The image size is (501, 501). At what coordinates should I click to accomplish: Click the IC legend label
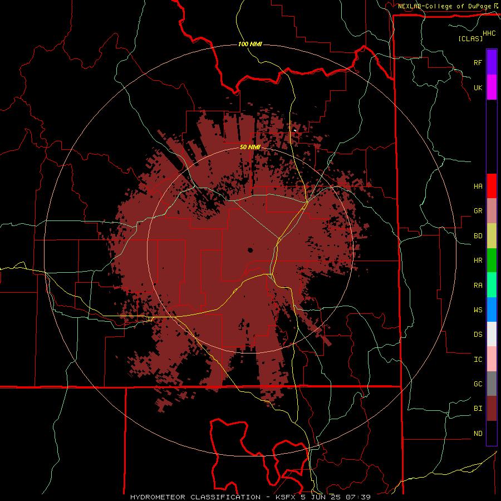point(478,359)
